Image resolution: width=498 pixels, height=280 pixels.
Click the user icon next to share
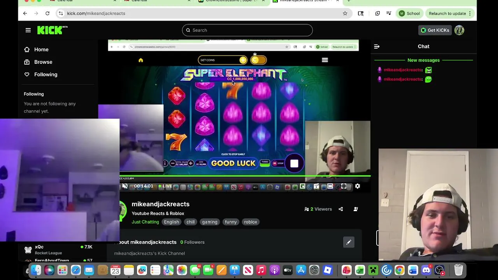click(356, 209)
